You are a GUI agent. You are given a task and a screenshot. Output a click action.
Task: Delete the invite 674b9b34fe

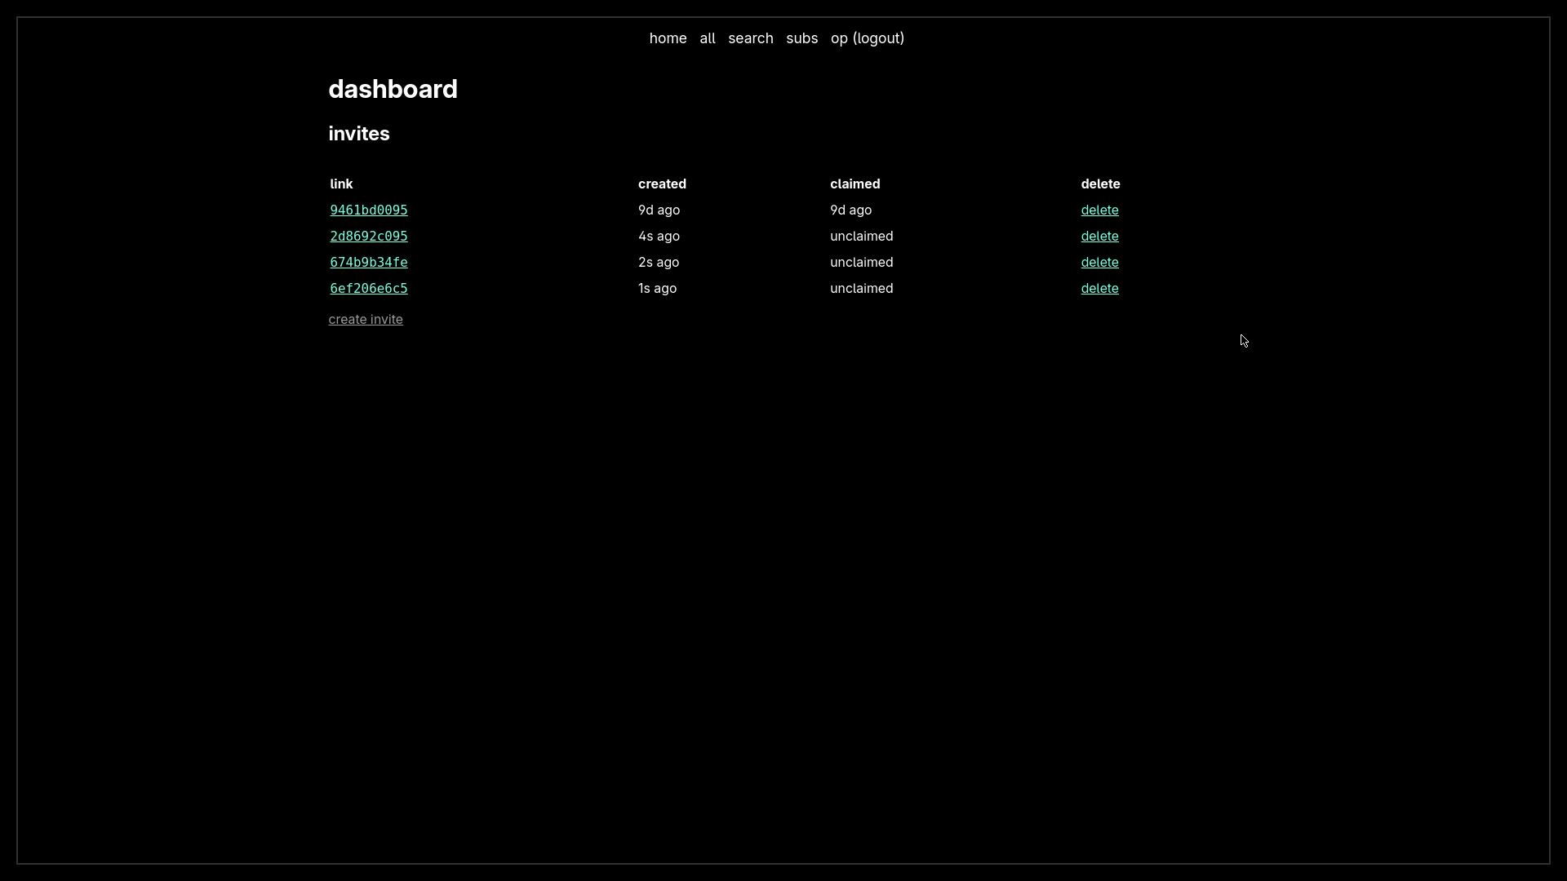coord(1099,263)
